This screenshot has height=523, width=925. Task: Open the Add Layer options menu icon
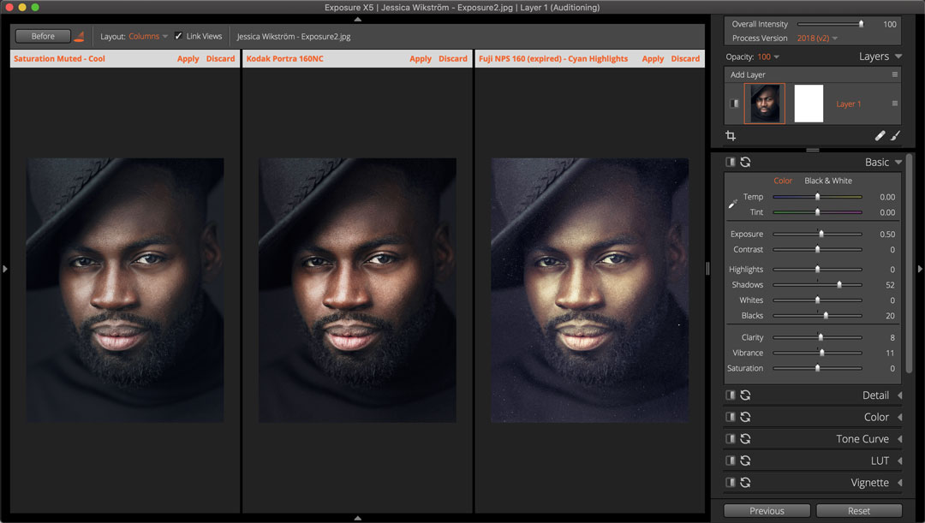click(895, 74)
